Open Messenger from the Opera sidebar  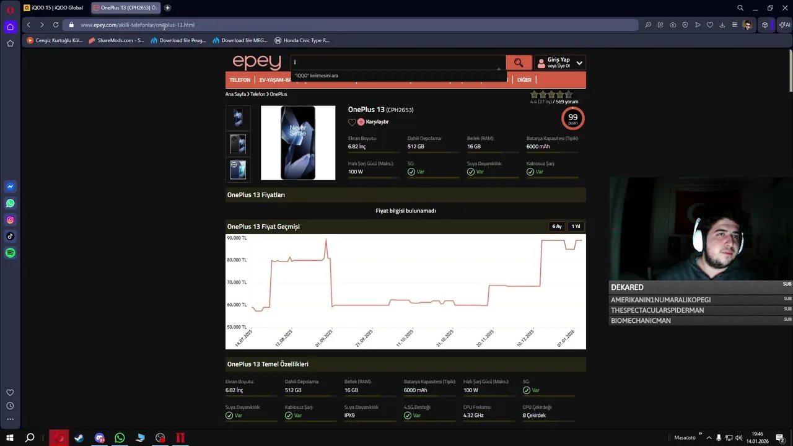pos(10,186)
